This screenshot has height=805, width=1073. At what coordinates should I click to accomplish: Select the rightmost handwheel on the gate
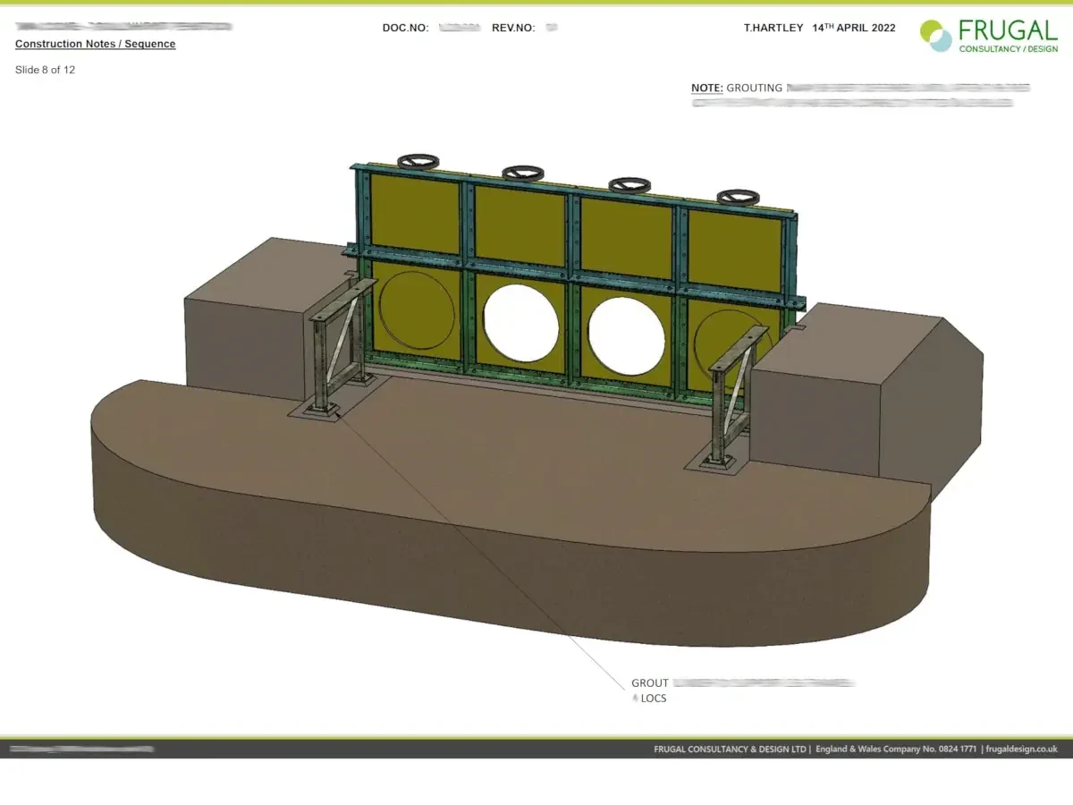(738, 196)
